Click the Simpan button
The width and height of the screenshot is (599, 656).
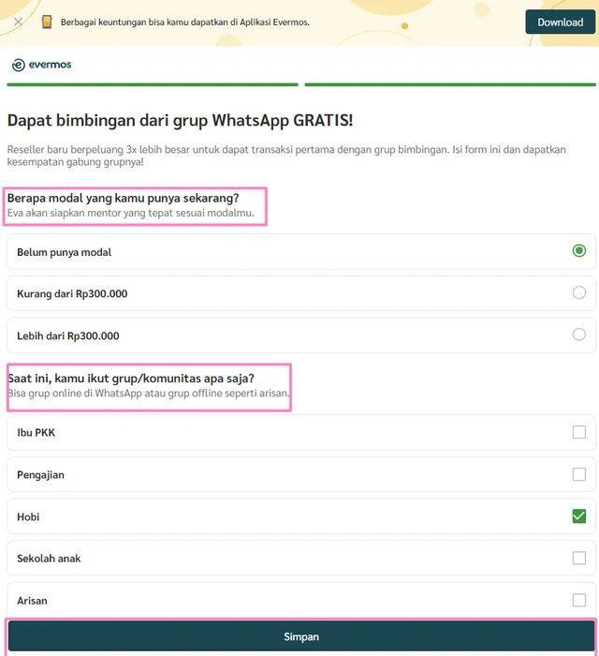click(x=300, y=636)
